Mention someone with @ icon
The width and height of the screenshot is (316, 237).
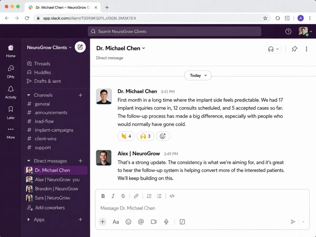(x=141, y=222)
